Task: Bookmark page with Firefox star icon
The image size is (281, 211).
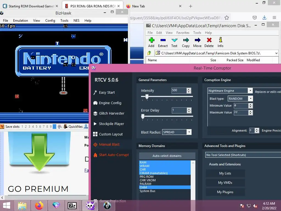Action: click(x=226, y=18)
